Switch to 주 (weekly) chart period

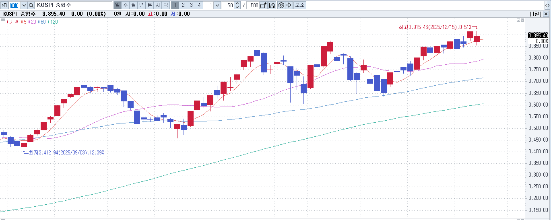[125, 5]
